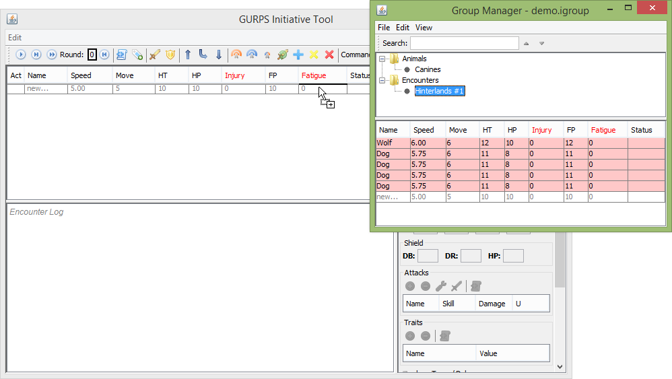Screen dimensions: 672x379
Task: Click the Shield DR input field
Action: 471,256
